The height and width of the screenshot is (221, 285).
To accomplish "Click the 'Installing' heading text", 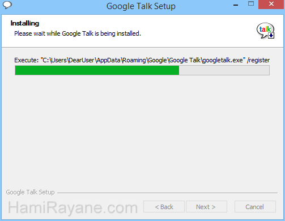I will [x=25, y=23].
